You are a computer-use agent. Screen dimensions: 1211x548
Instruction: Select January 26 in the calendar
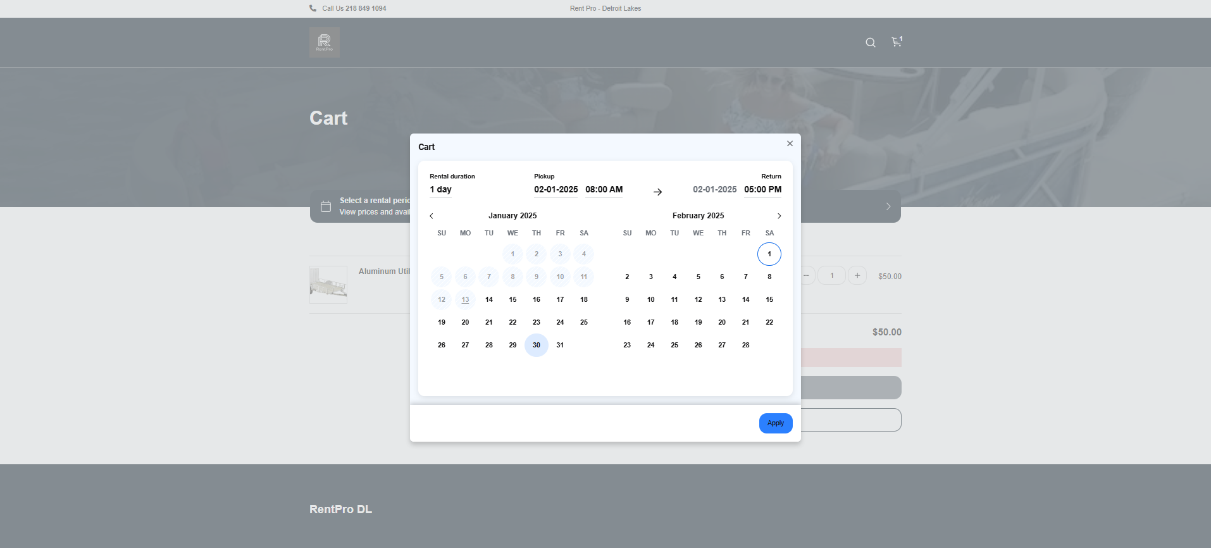click(442, 346)
